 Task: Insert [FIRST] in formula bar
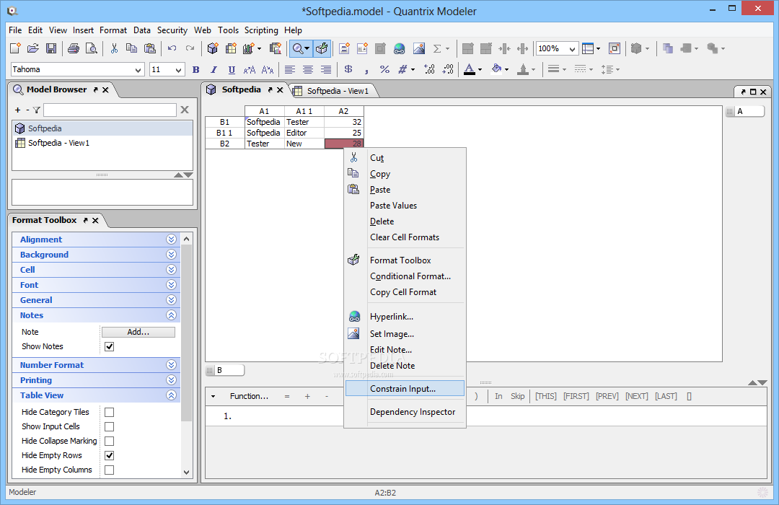[576, 396]
